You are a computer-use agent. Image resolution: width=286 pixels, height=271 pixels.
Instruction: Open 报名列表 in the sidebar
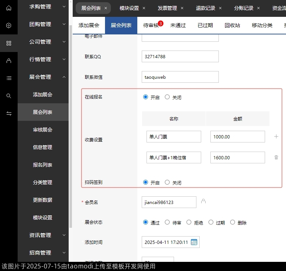coord(43,165)
